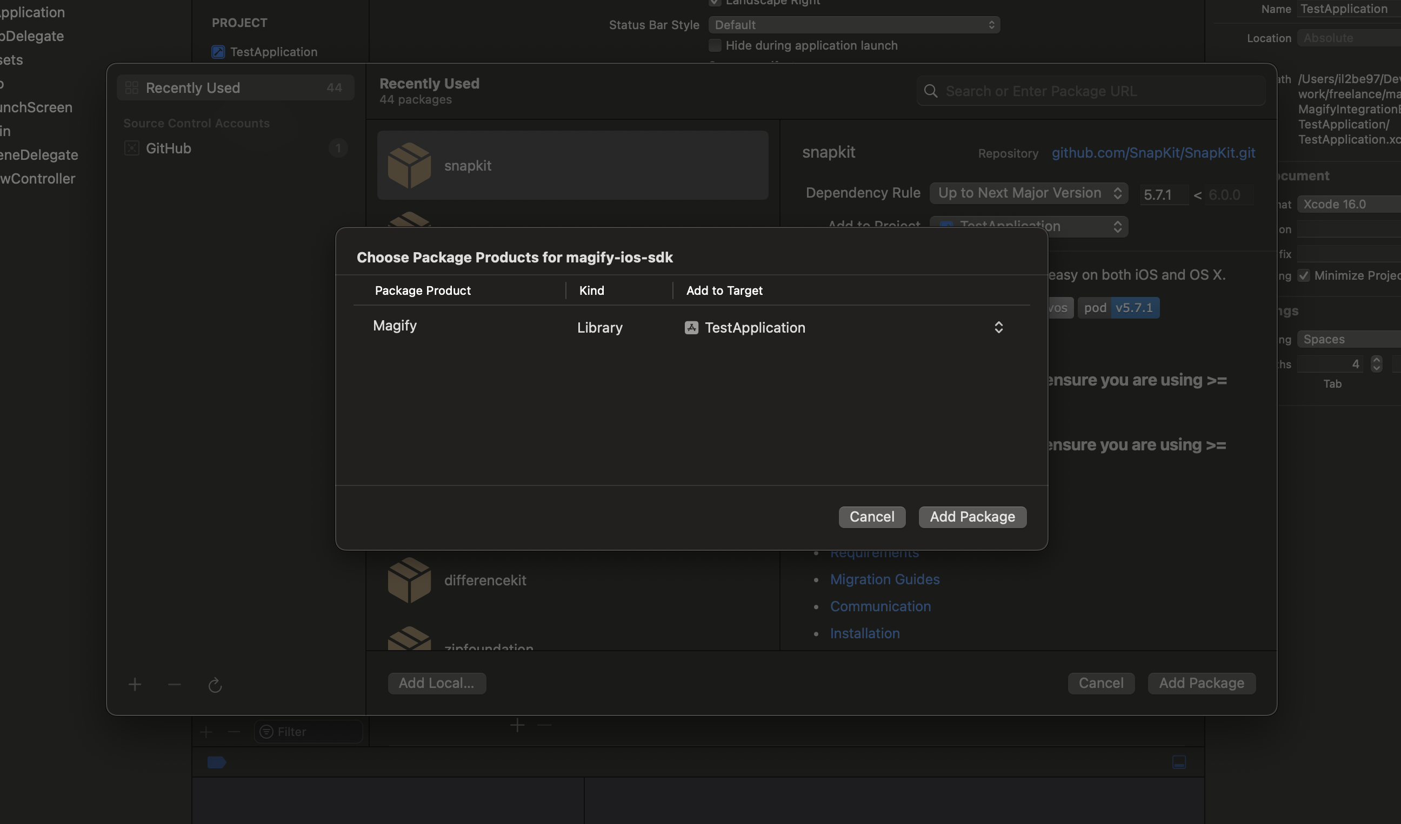Select Recently Used in package sidebar

click(x=235, y=87)
